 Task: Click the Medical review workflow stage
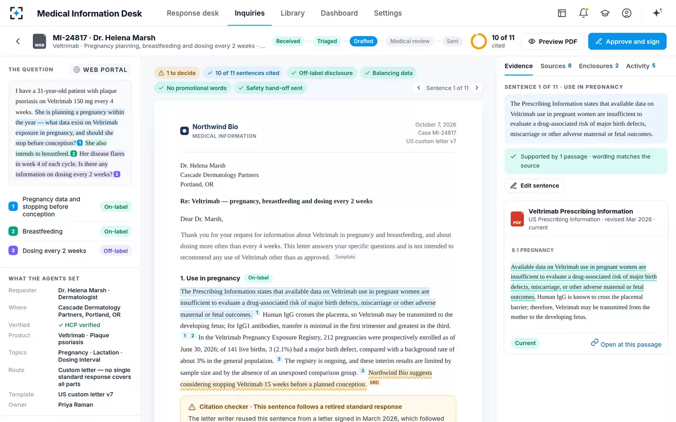tap(410, 41)
